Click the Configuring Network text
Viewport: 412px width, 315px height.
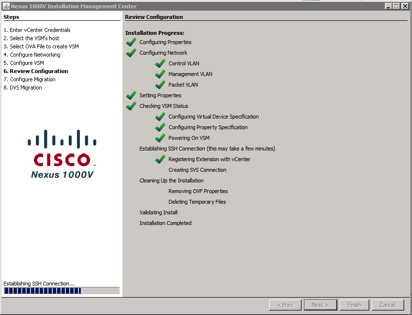[x=164, y=53]
